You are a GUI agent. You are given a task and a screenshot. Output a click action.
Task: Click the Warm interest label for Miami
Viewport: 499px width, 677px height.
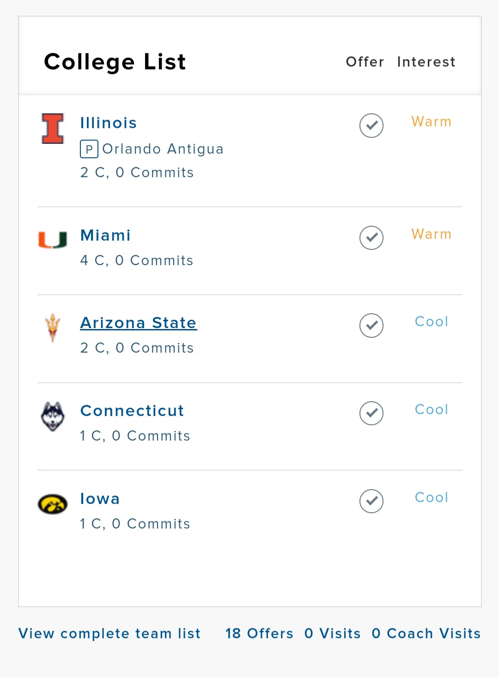point(431,234)
